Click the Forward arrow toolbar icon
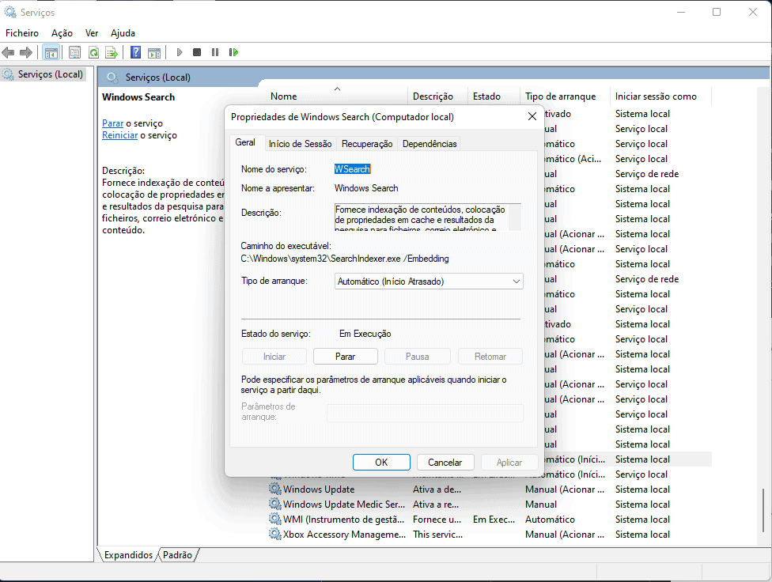The width and height of the screenshot is (772, 582). [25, 52]
